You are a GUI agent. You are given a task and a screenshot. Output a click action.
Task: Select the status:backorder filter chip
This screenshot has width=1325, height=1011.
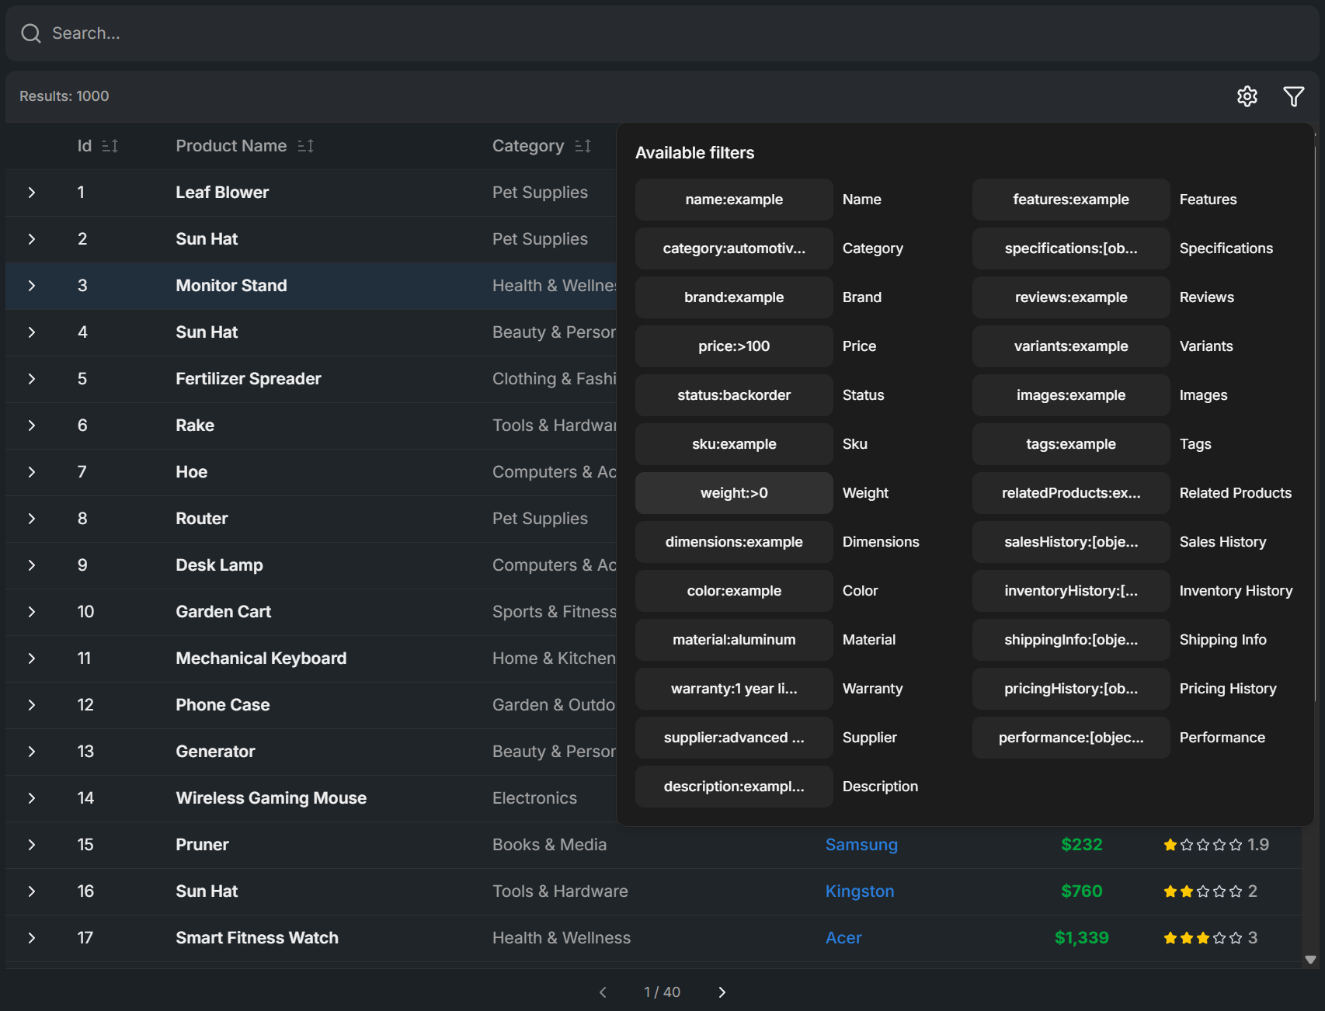click(x=734, y=395)
